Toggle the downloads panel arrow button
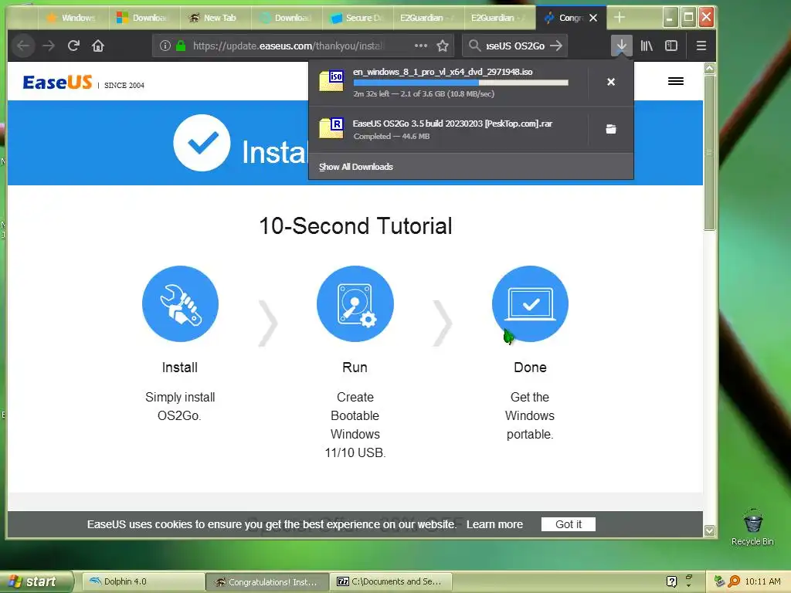This screenshot has height=593, width=791. [x=622, y=46]
